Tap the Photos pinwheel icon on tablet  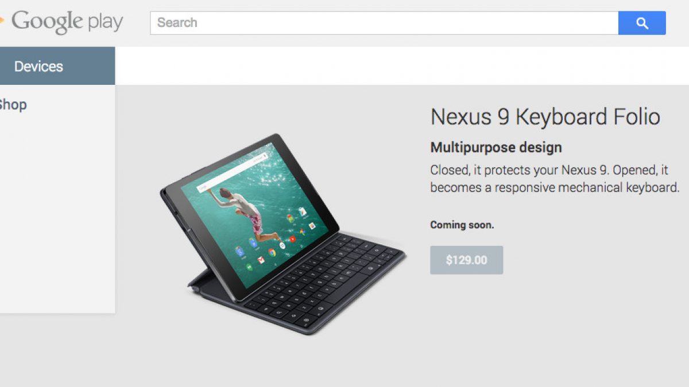(303, 232)
